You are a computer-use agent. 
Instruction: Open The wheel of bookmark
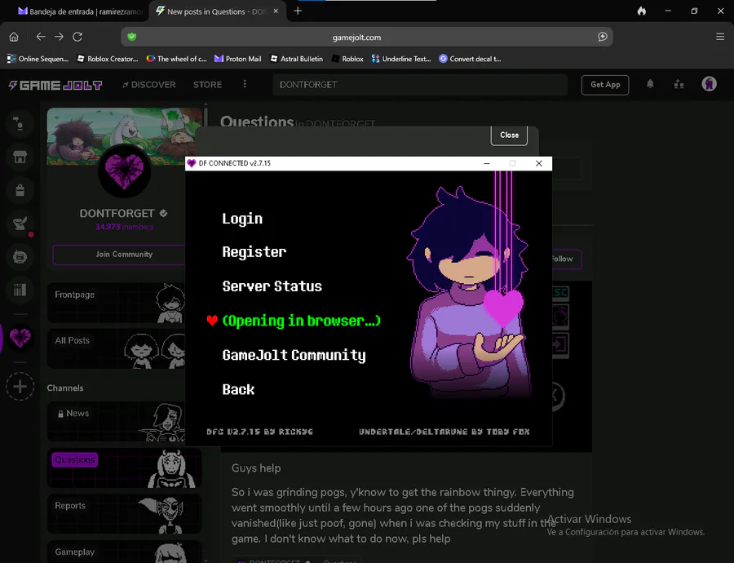tap(176, 59)
